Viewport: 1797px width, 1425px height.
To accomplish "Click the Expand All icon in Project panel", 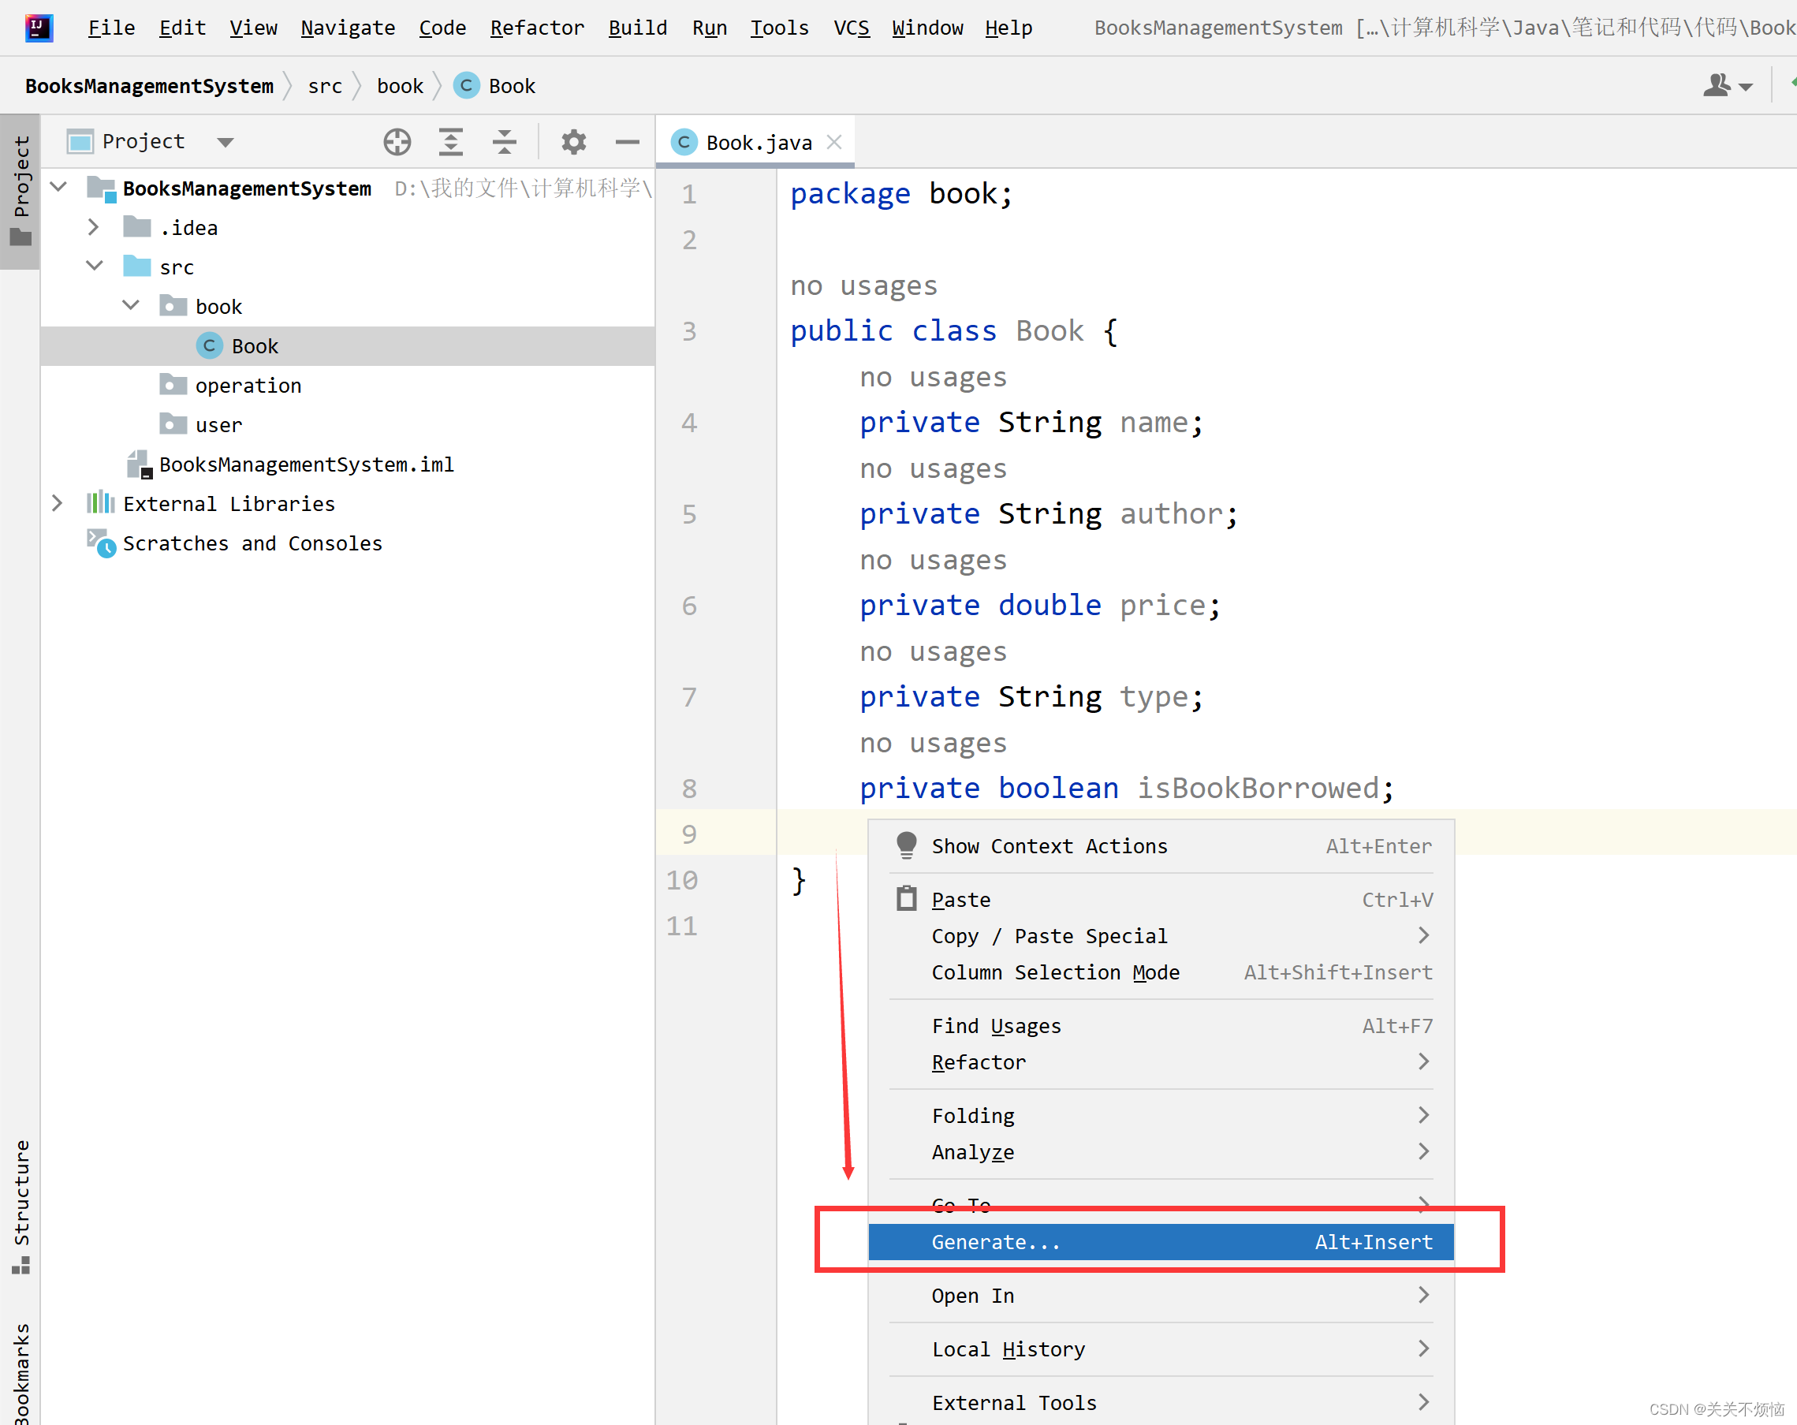I will (451, 142).
